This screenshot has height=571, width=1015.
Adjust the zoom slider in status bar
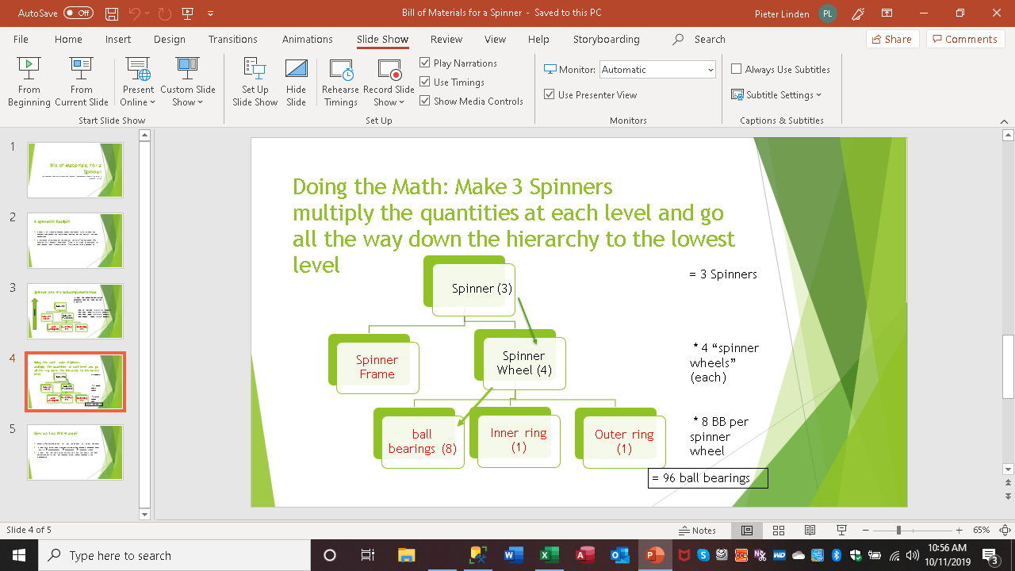tap(898, 531)
